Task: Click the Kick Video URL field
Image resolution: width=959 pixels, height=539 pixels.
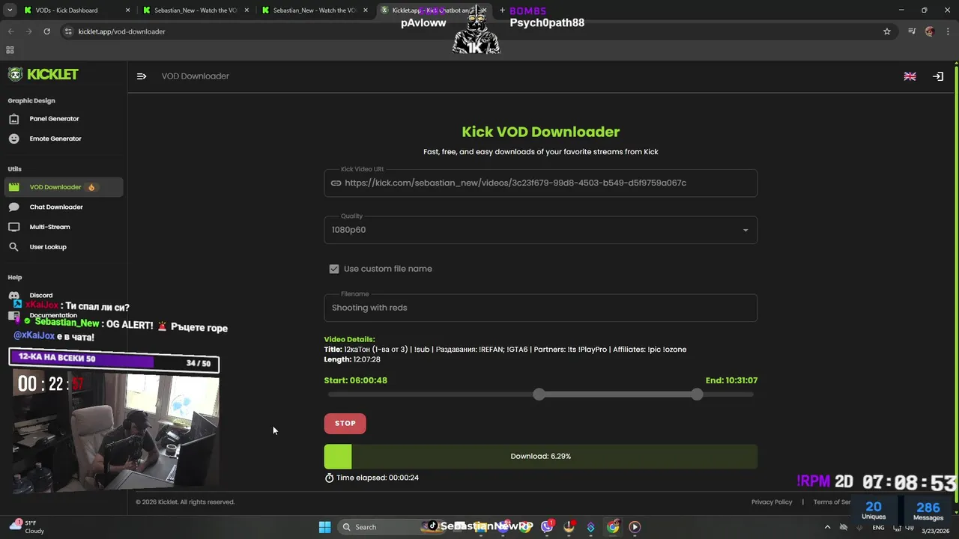Action: coord(540,183)
